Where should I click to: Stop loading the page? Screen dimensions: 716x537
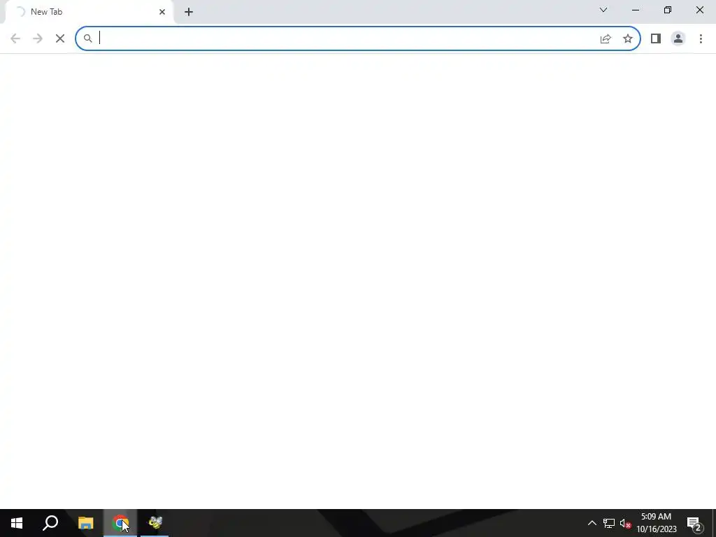(x=60, y=39)
